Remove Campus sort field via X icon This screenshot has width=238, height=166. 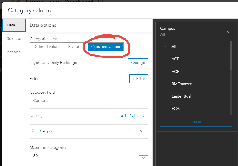[x=141, y=131]
